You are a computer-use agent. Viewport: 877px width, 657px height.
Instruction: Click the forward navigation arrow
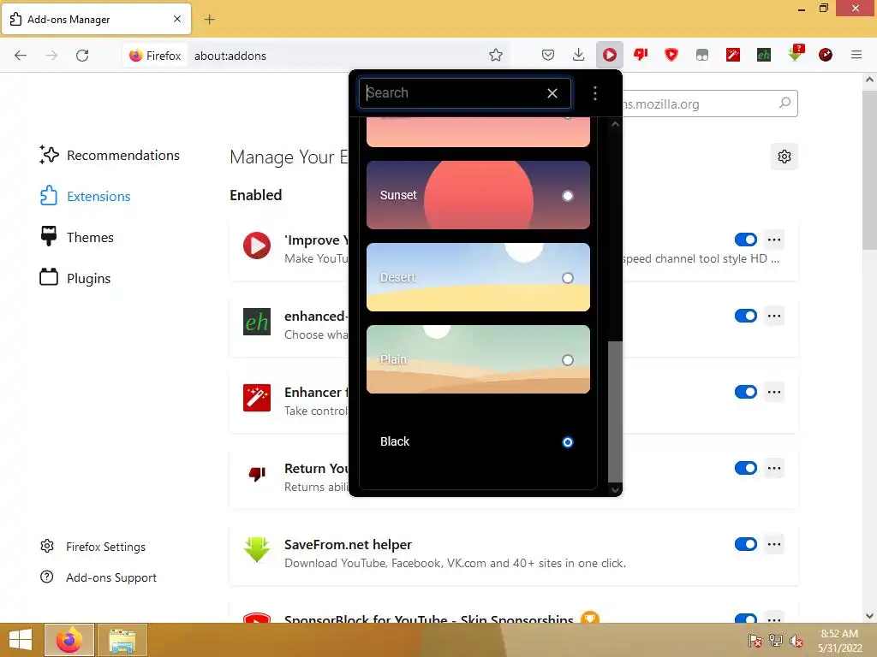pos(51,56)
